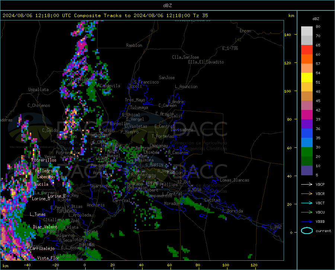This screenshot has height=270, width=335.
Task: Click the 'current' legend text label
Action: coord(323,231)
